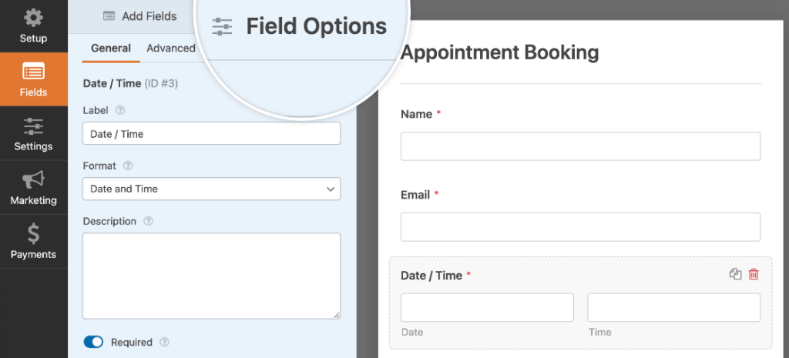
Task: Open the Field Options tab
Action: 300,27
